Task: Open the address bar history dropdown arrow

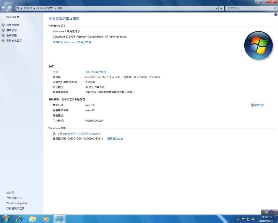Action: tap(216, 8)
